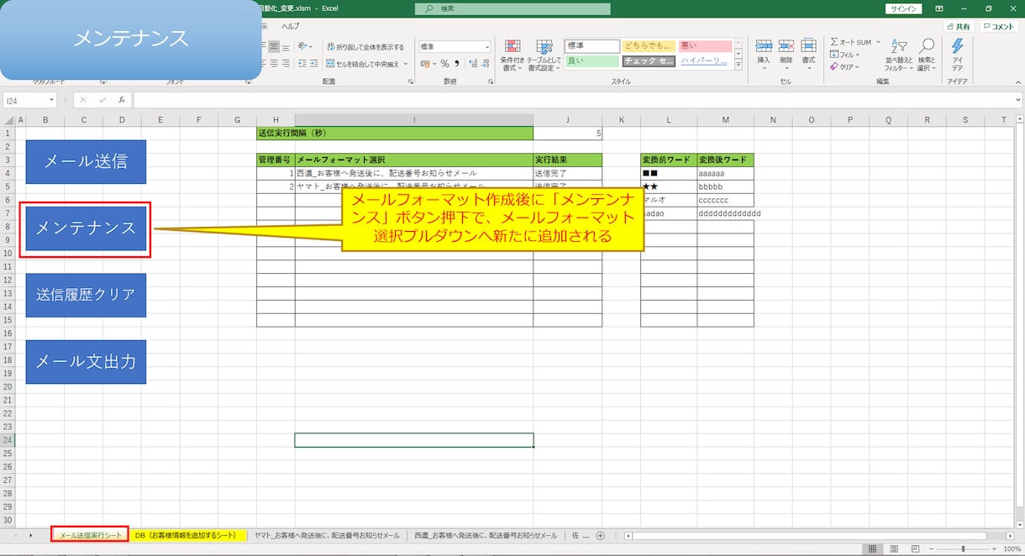Image resolution: width=1025 pixels, height=556 pixels.
Task: Click the メンテナンス button on sheet
Action: pos(86,228)
